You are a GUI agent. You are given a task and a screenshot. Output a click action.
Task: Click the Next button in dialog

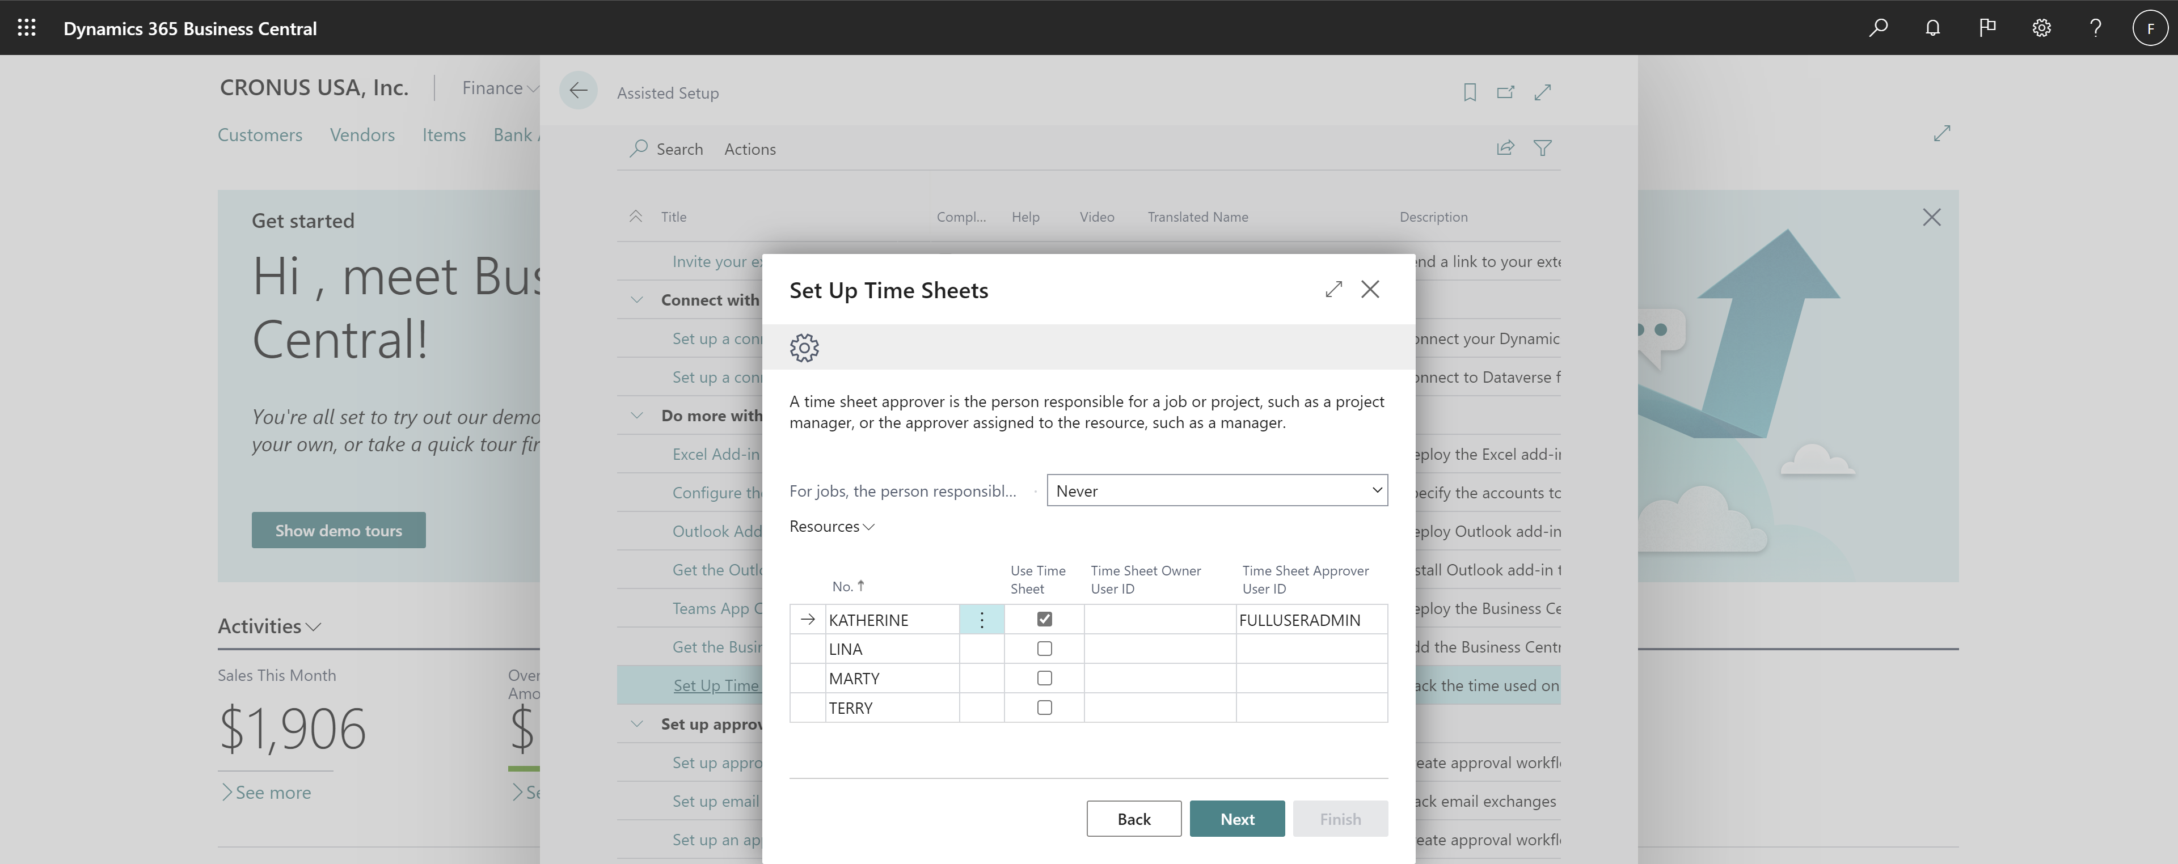1236,818
